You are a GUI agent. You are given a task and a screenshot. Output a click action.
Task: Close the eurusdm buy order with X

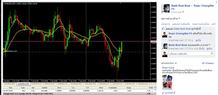pos(152,91)
